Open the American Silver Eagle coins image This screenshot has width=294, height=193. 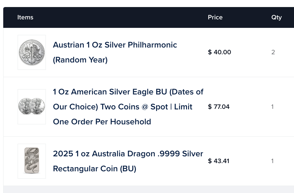click(x=32, y=107)
